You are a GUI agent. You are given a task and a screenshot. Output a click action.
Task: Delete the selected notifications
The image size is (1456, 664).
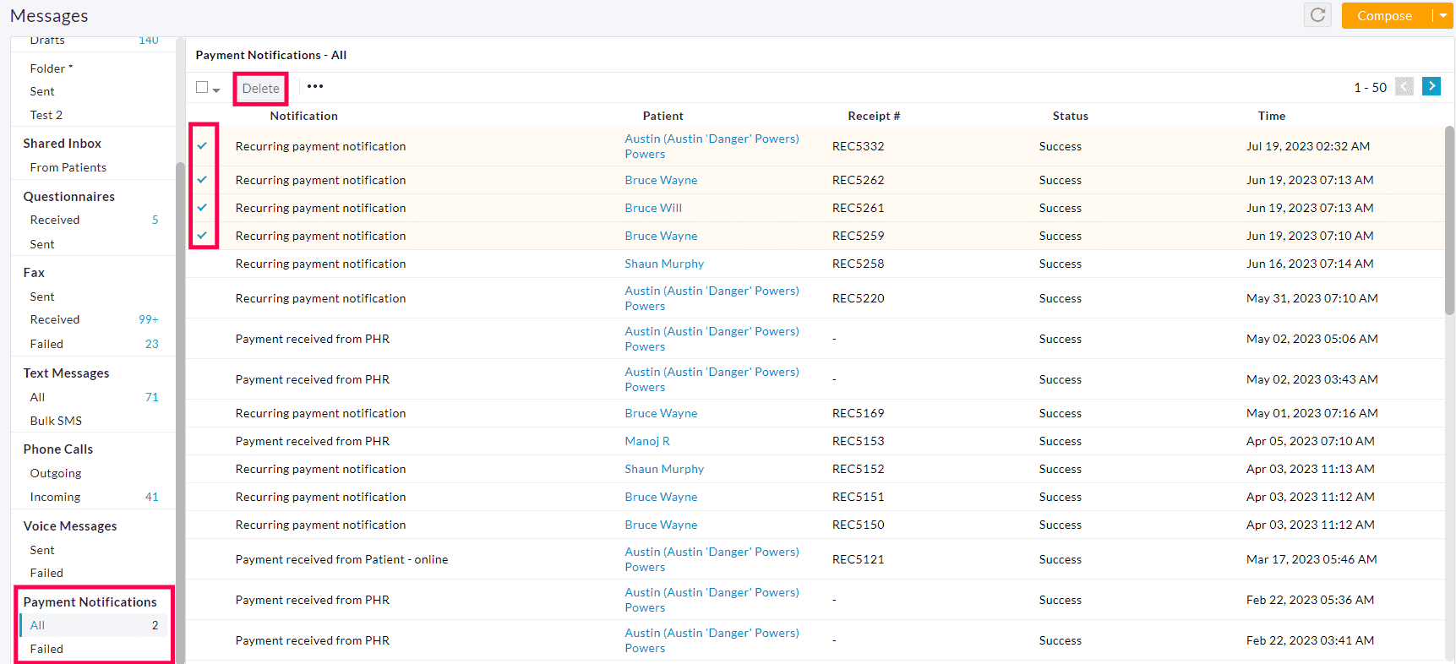[x=260, y=88]
